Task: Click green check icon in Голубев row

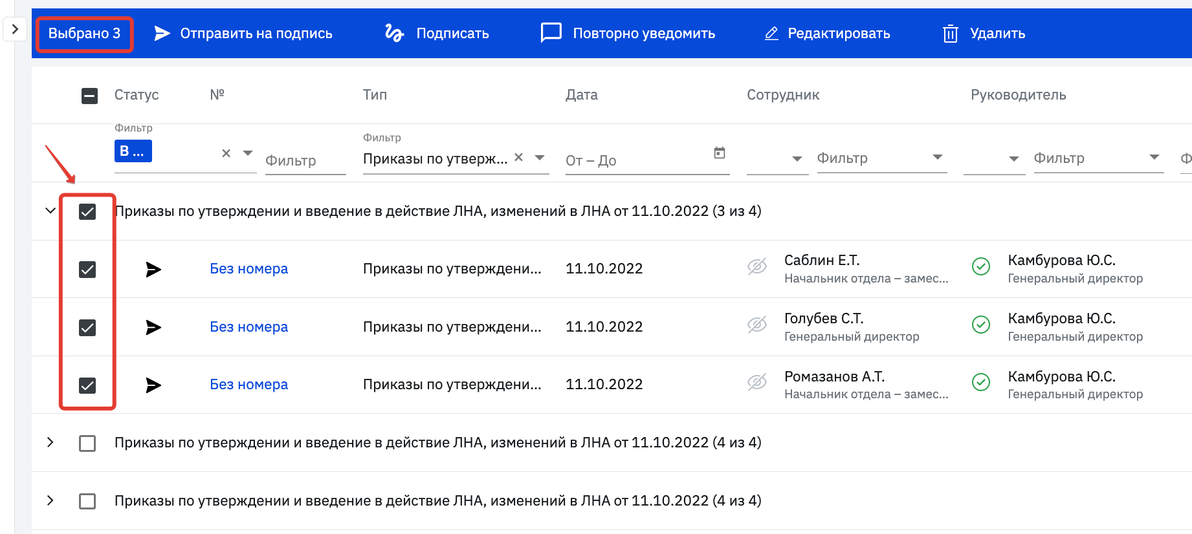Action: (x=981, y=325)
